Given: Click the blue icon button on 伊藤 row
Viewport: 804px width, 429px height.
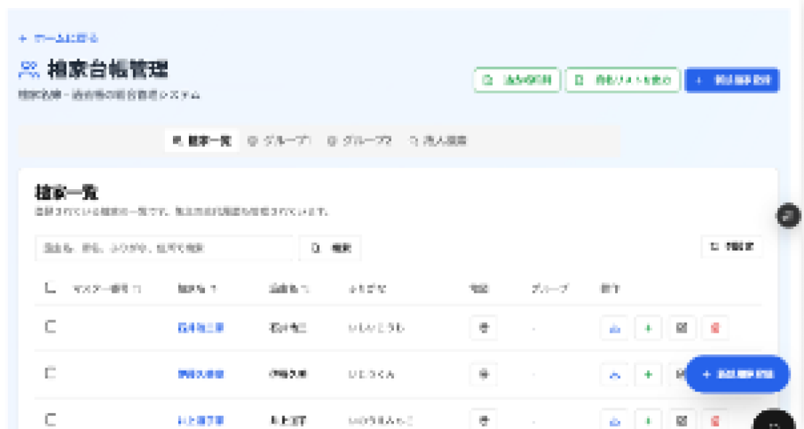Looking at the screenshot, I should [x=614, y=374].
